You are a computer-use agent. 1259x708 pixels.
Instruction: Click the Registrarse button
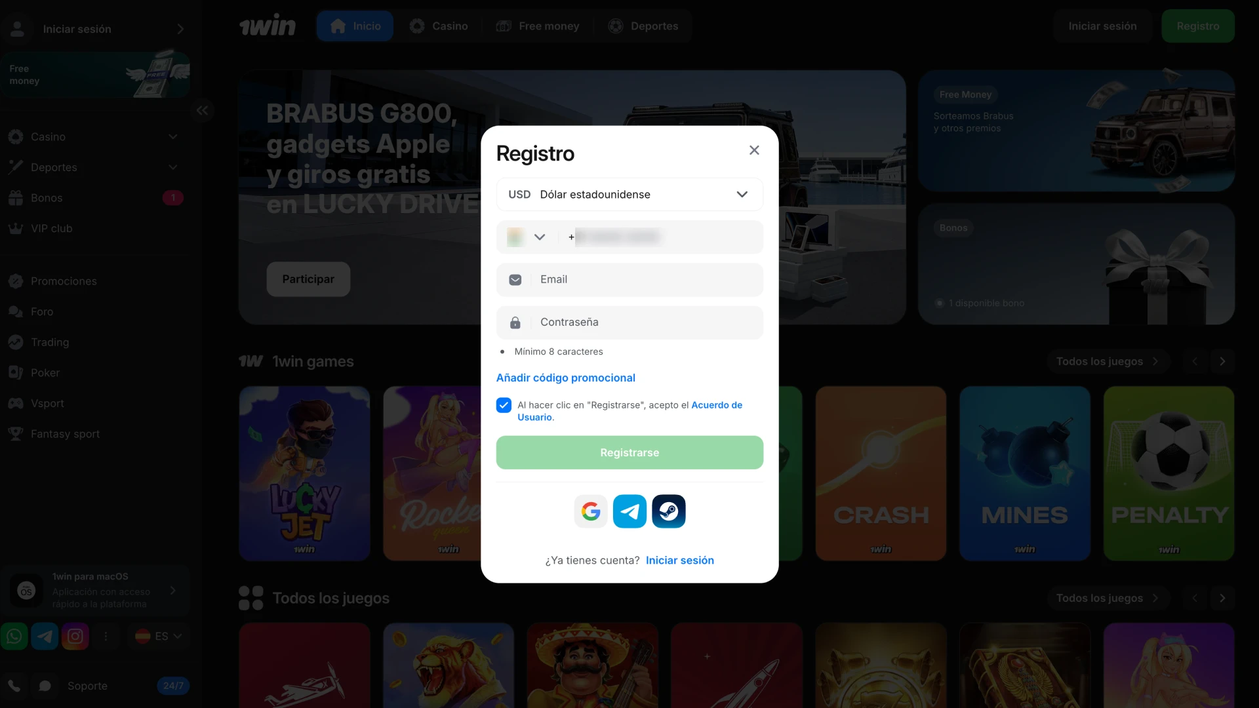point(629,452)
